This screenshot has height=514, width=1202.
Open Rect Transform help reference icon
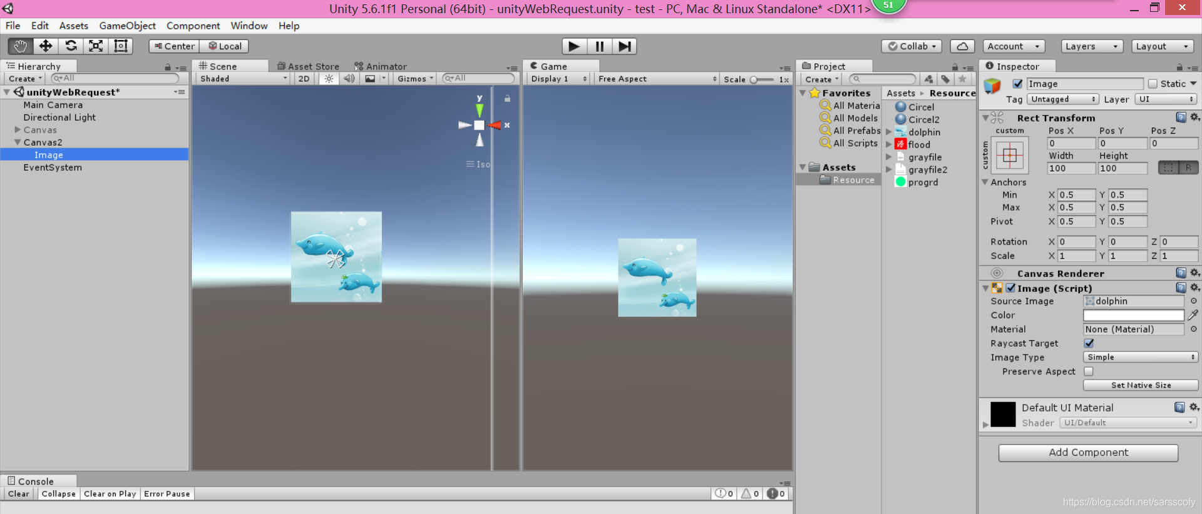click(1181, 118)
